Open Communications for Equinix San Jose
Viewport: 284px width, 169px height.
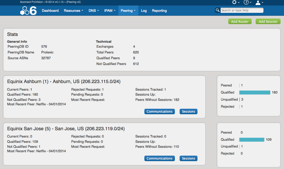(x=159, y=158)
